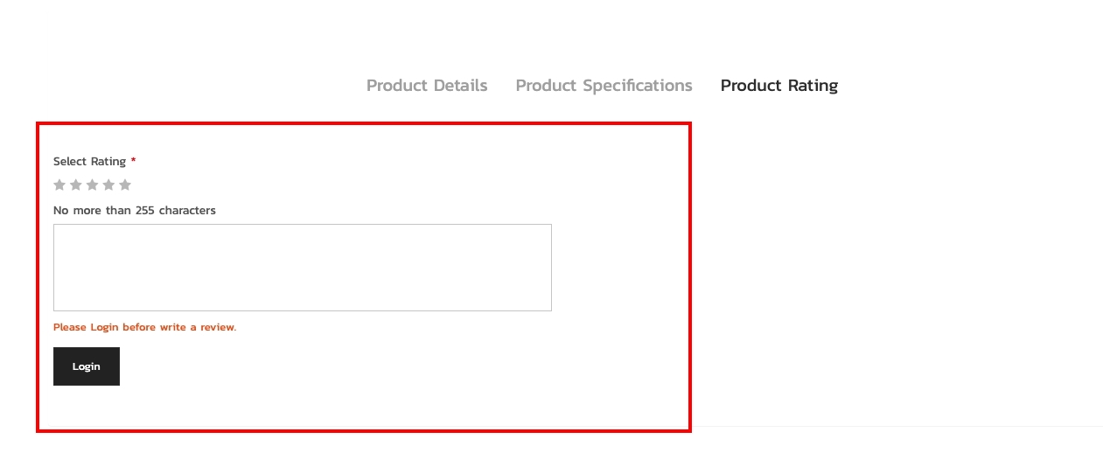The width and height of the screenshot is (1103, 460).
Task: Select the Product Rating tab
Action: click(x=778, y=86)
